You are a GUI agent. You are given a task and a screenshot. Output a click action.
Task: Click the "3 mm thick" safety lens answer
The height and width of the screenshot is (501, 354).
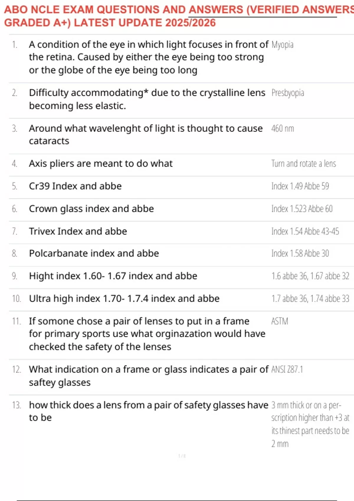point(310,424)
